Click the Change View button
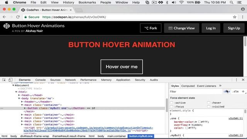This screenshot has height=139, width=247. (x=181, y=28)
